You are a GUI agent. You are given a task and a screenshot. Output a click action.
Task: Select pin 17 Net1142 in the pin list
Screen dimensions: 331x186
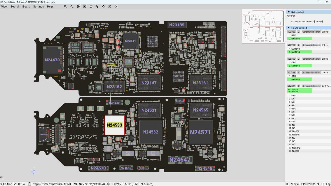point(296,148)
